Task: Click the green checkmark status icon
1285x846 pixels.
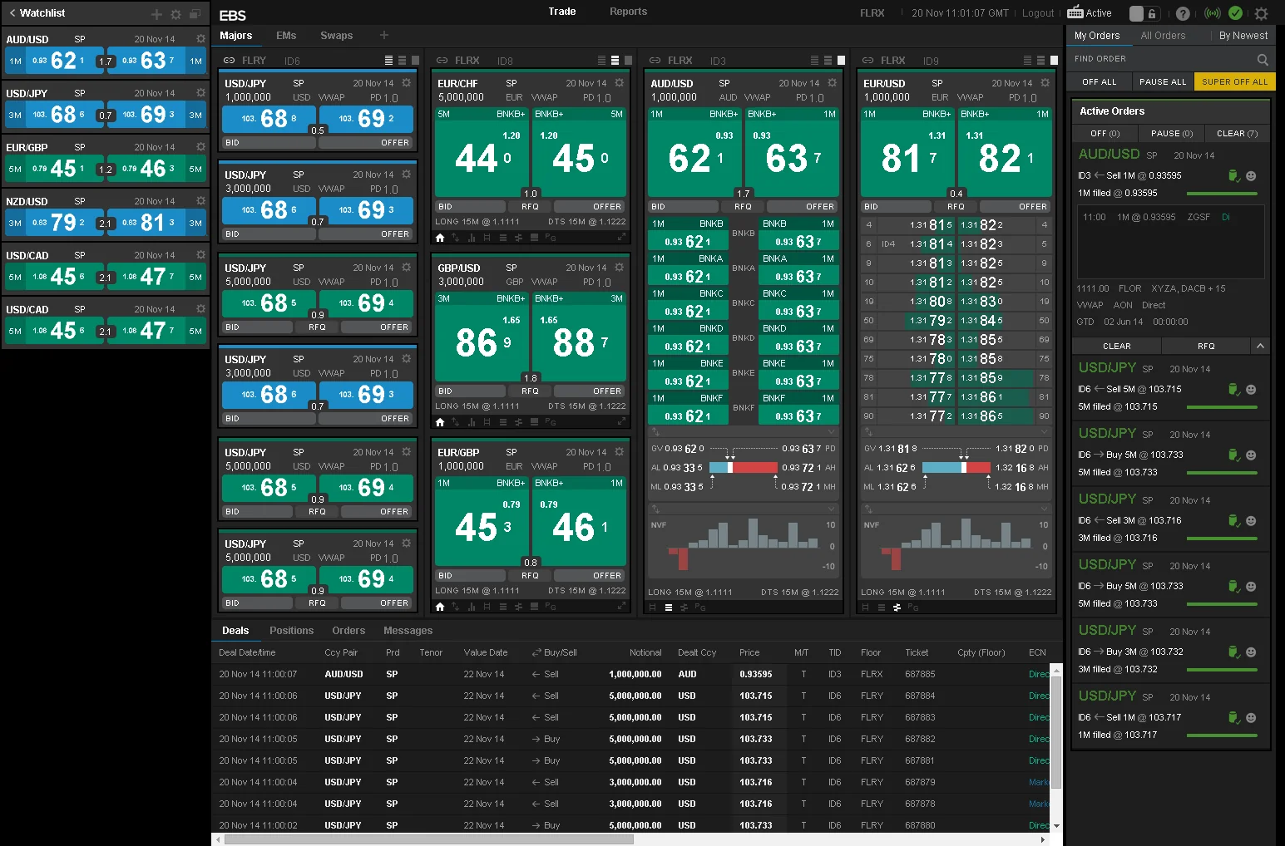Action: pos(1236,13)
